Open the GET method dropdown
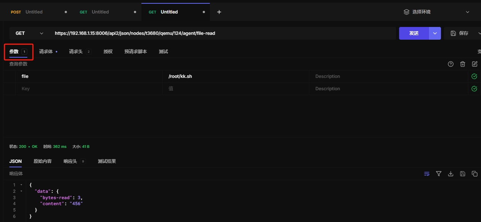This screenshot has height=222, width=481. pos(29,33)
